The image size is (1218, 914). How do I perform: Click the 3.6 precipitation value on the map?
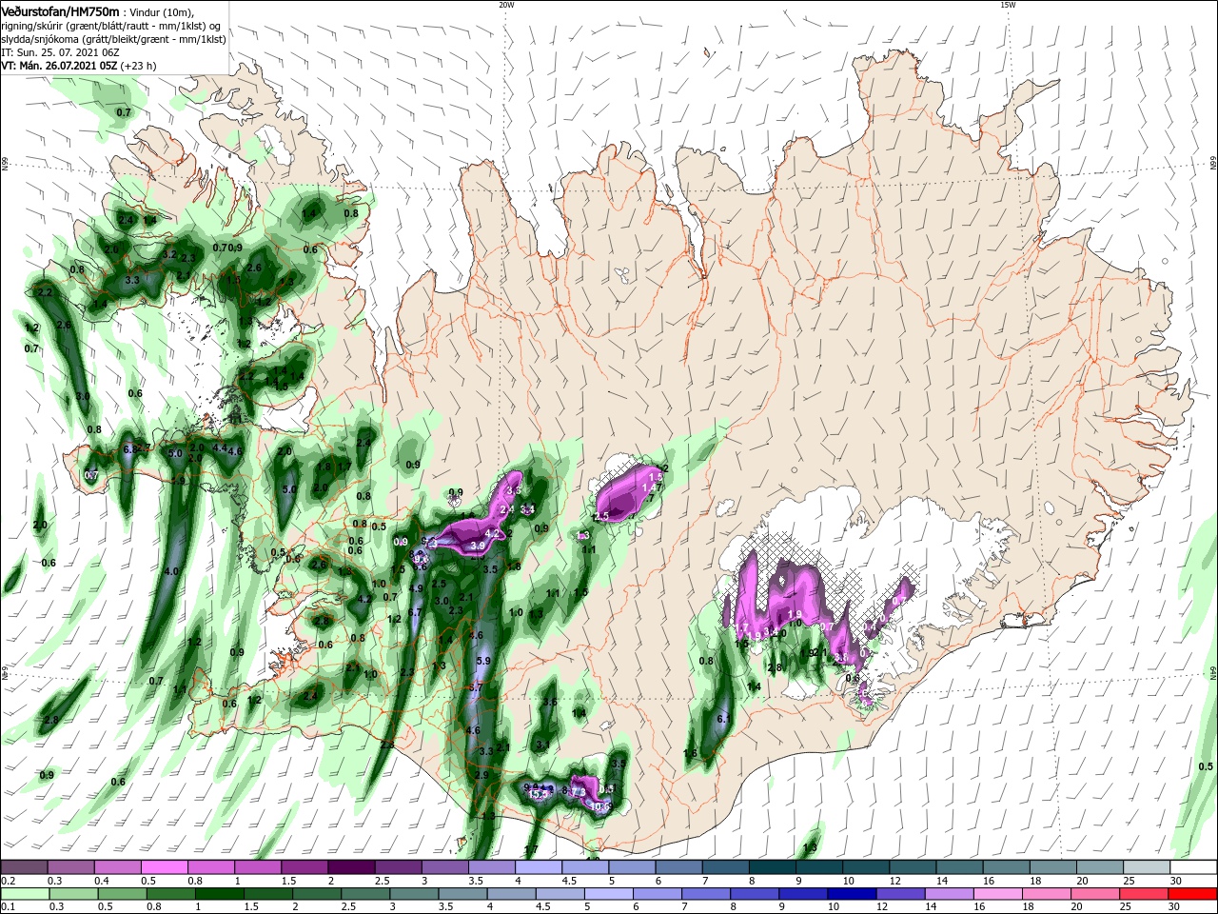[x=549, y=702]
